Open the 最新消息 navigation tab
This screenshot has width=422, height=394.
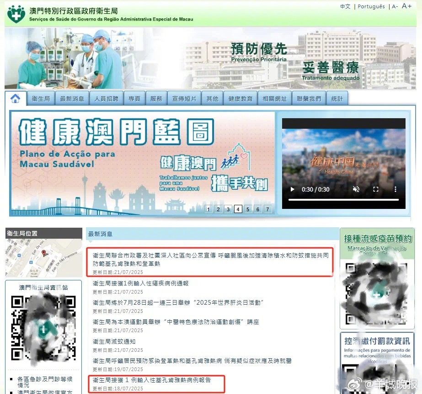(71, 98)
